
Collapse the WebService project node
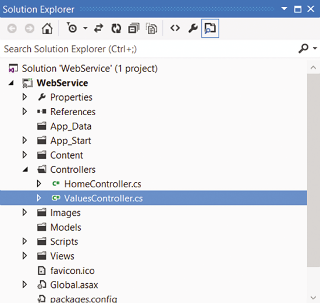pos(11,83)
